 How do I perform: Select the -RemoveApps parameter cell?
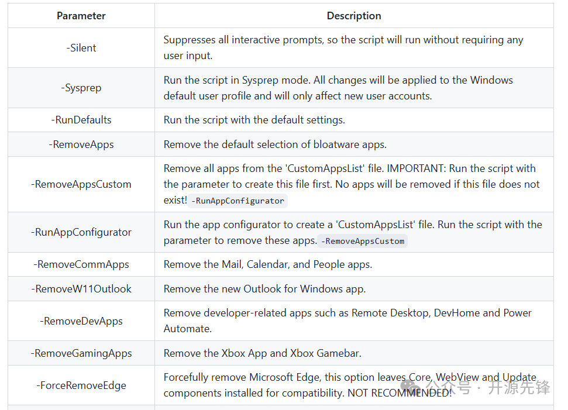[x=81, y=144]
